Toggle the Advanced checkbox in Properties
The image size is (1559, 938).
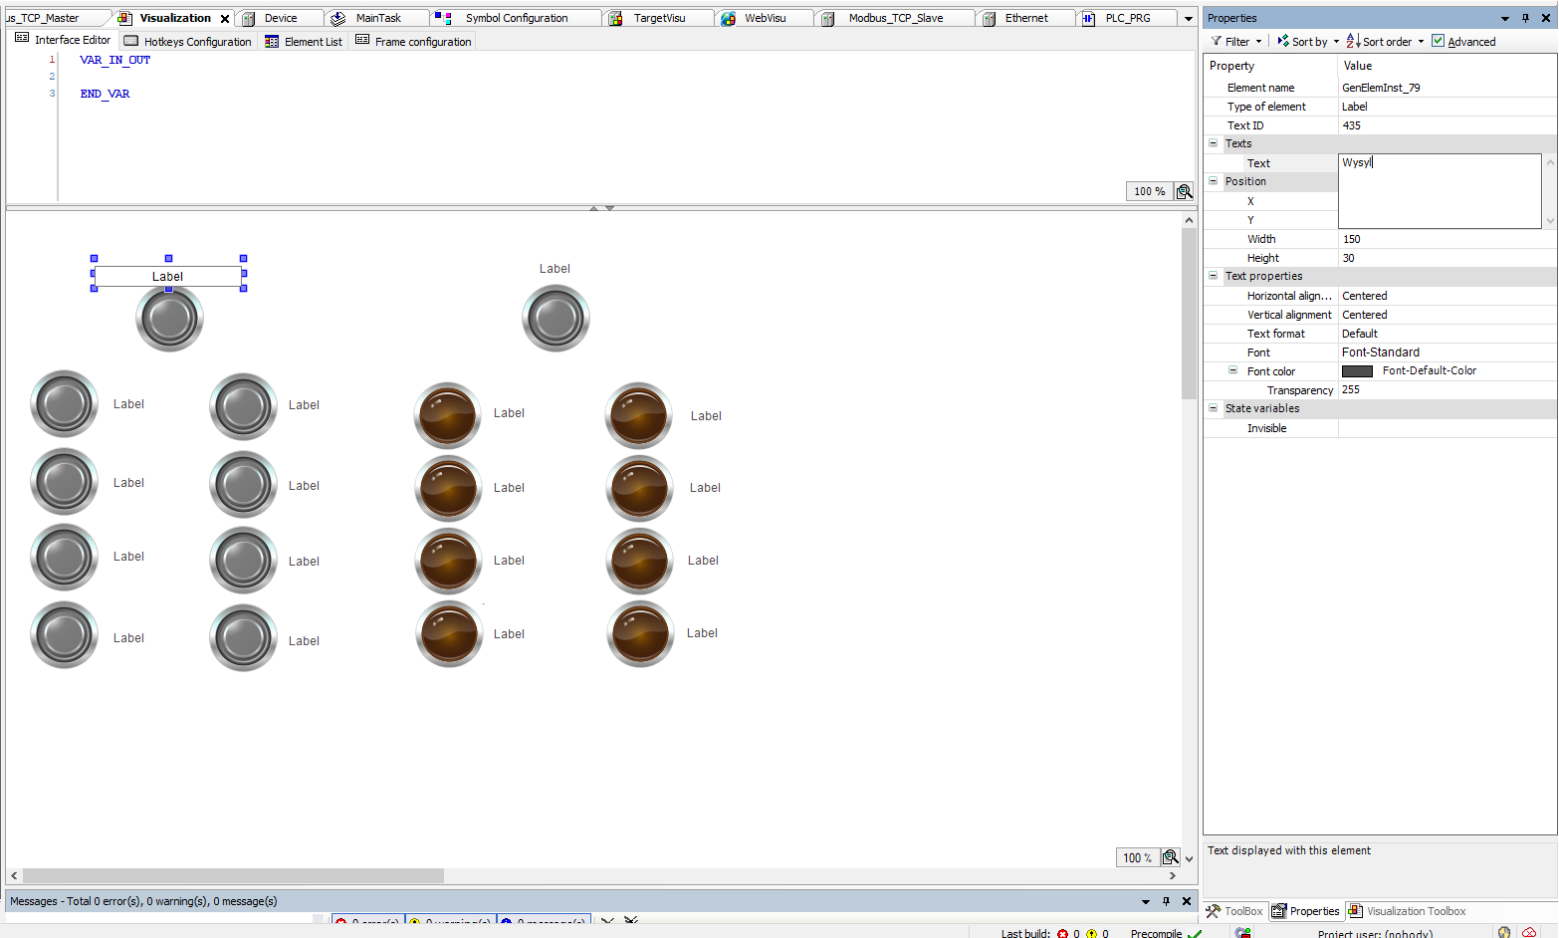tap(1438, 41)
